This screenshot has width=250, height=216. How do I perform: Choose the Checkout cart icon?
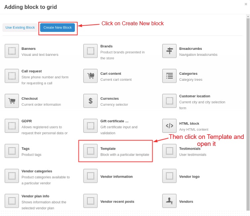point(12,101)
